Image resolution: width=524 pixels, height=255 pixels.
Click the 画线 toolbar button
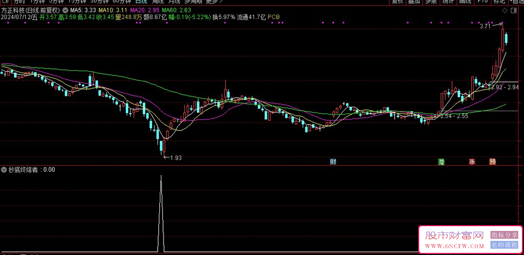click(x=465, y=2)
